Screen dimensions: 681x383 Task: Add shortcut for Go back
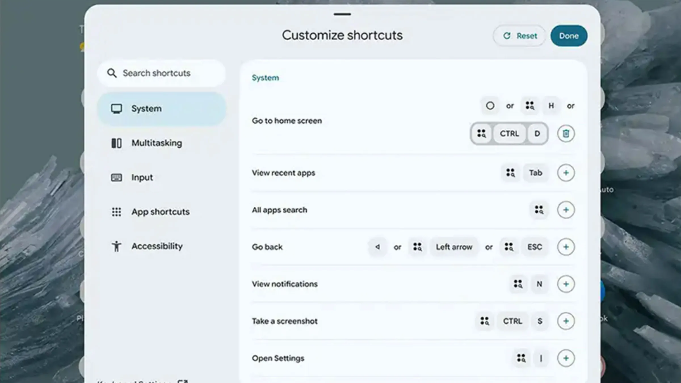point(566,247)
